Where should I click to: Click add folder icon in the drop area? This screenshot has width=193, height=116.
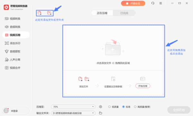pyautogui.click(x=87, y=79)
